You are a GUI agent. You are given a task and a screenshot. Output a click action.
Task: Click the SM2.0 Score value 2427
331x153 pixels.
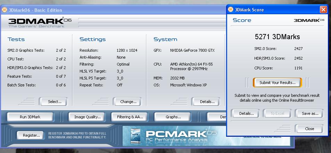tap(298, 49)
